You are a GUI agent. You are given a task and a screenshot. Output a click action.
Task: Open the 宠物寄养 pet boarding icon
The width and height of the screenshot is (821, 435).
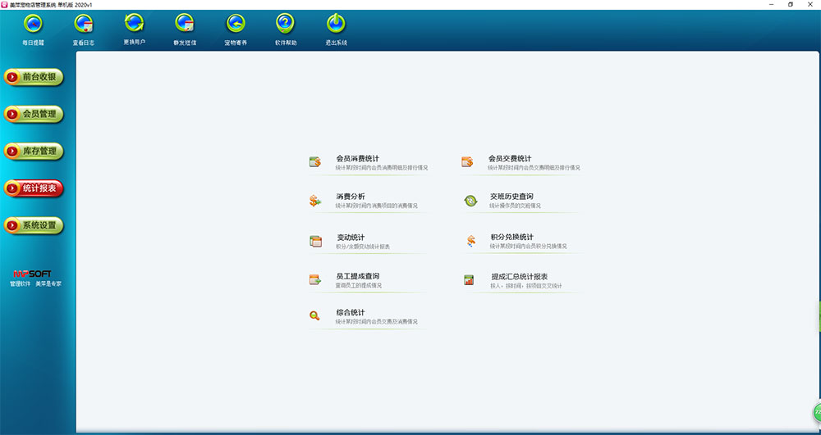coord(236,24)
